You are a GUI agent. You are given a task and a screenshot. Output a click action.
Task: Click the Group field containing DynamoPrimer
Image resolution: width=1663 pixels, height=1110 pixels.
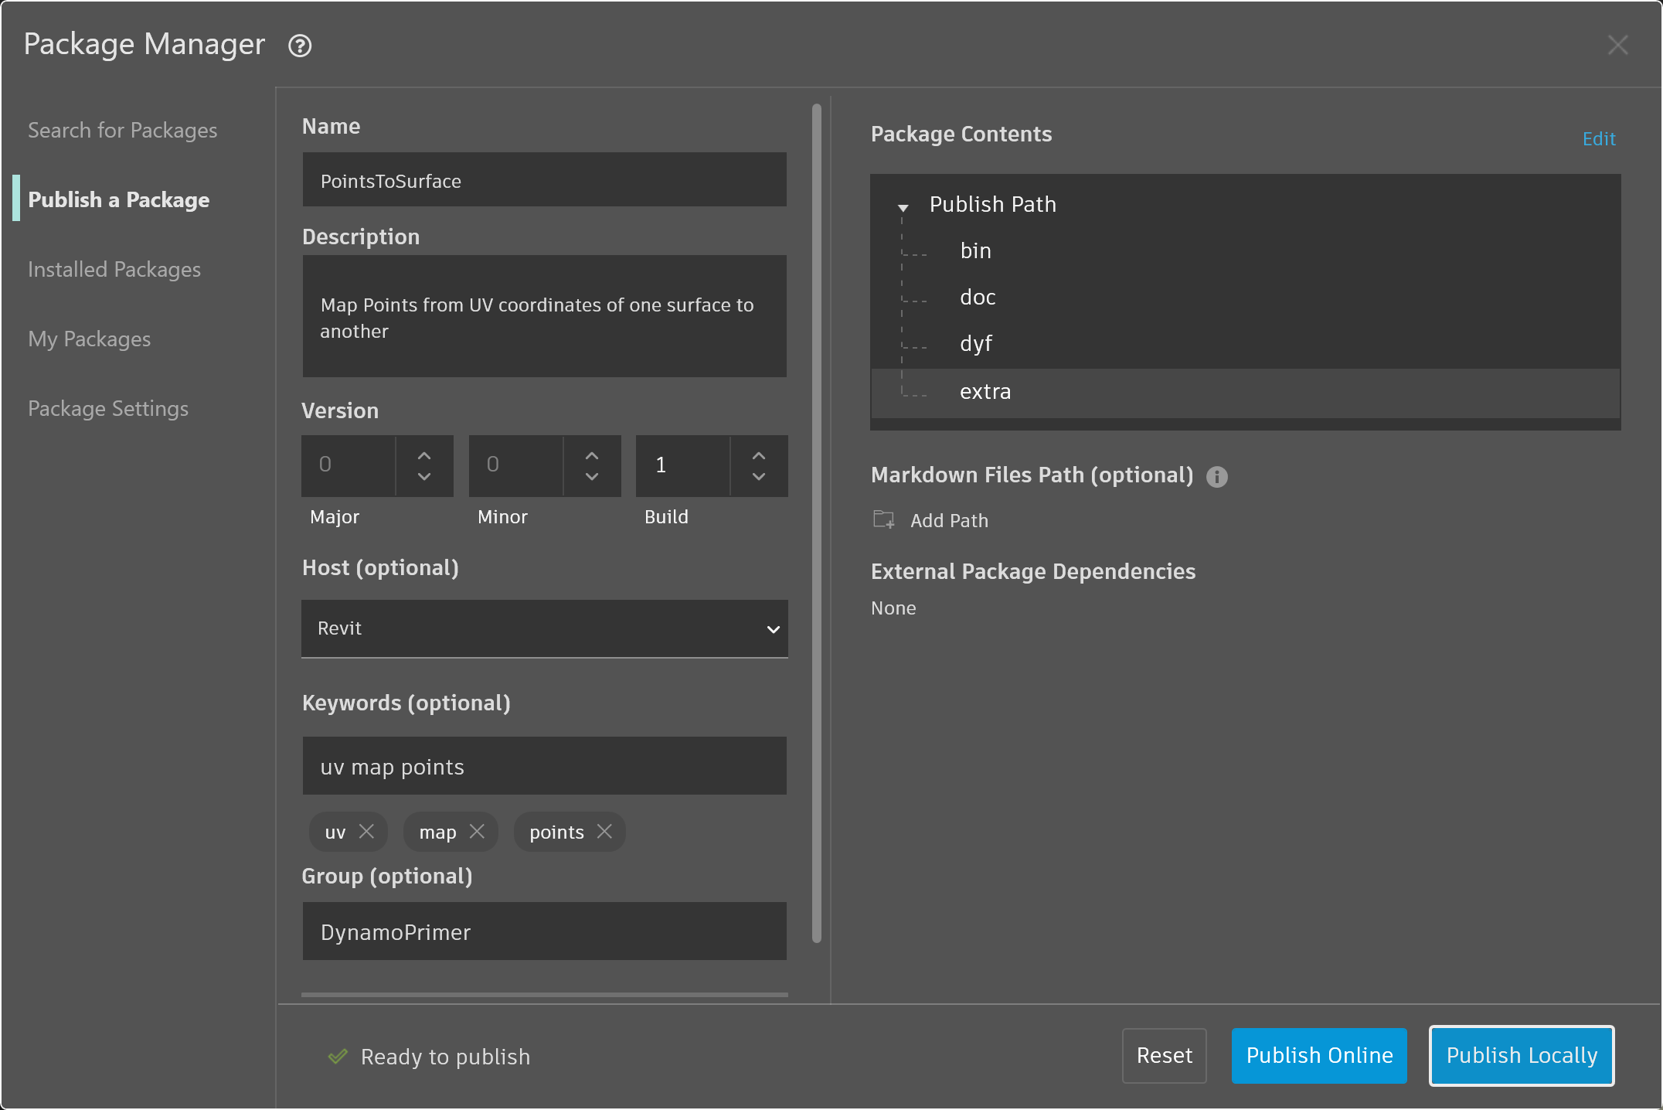point(544,932)
